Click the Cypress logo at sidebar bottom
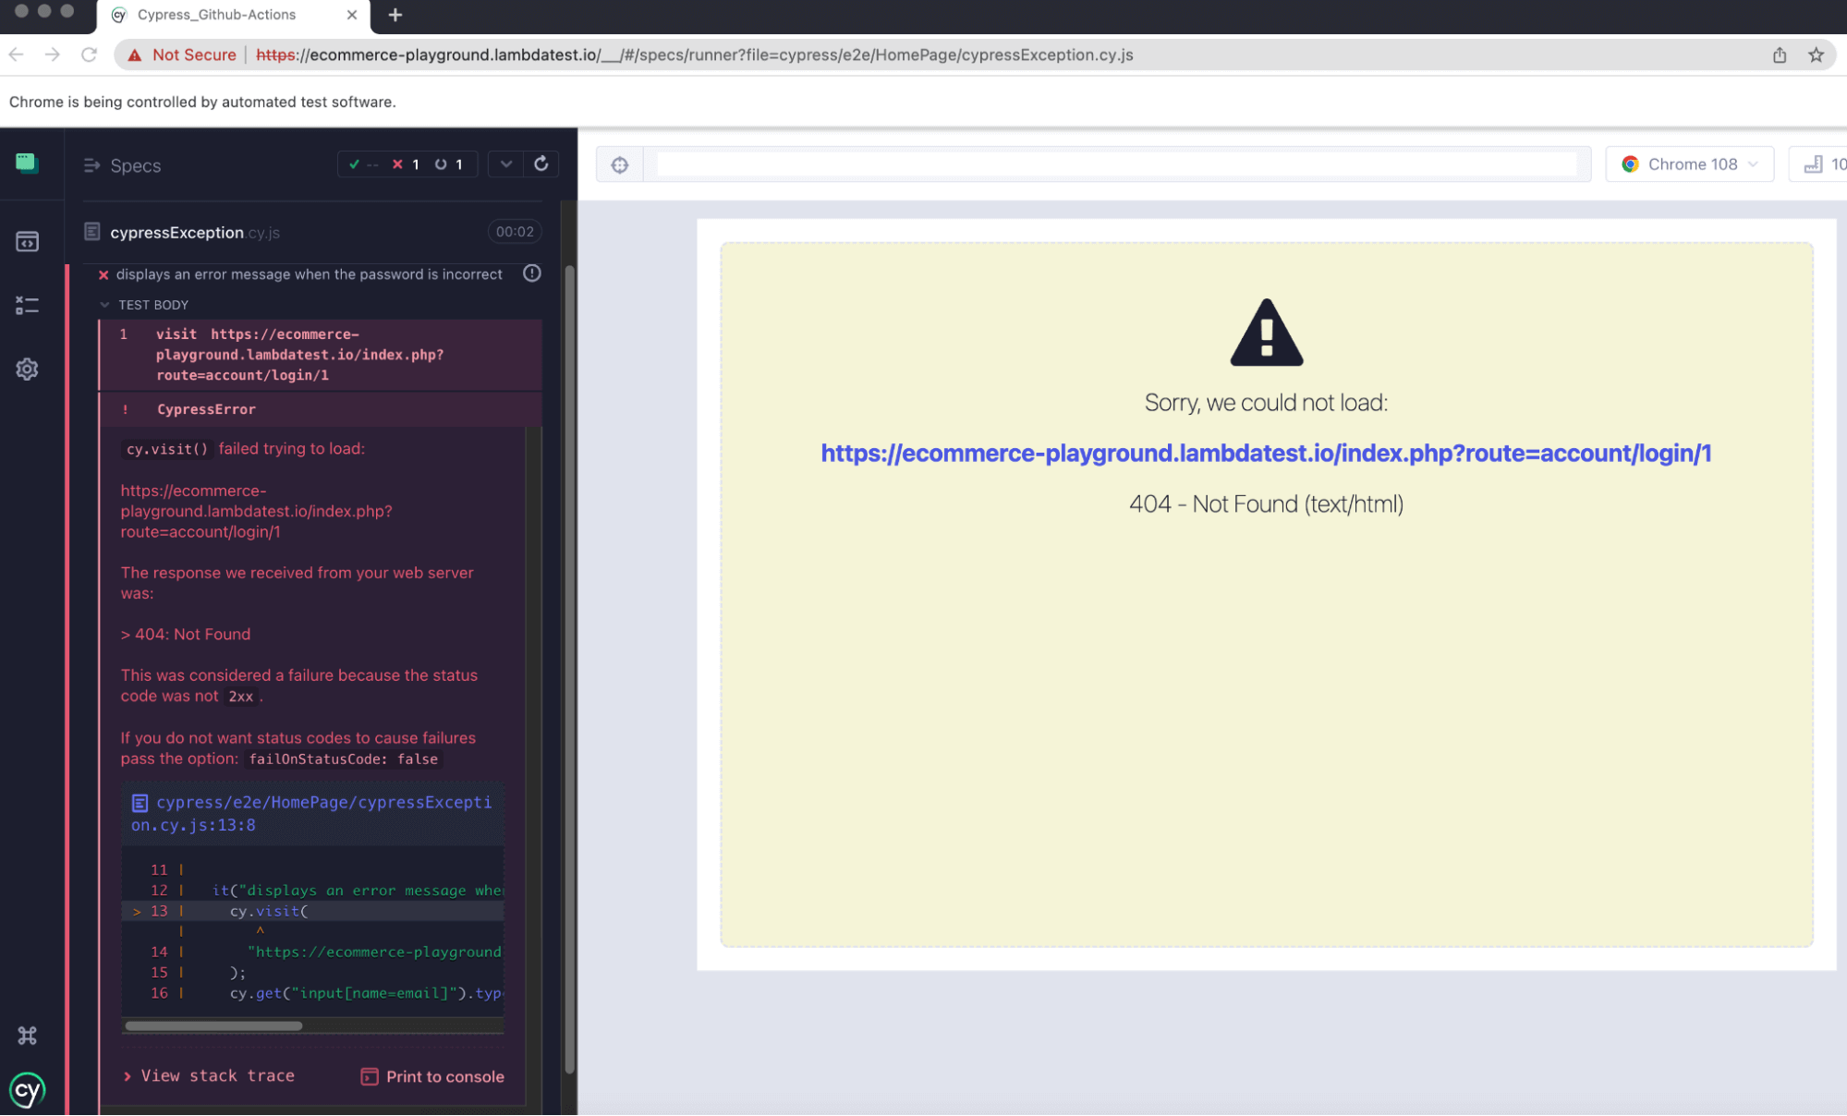This screenshot has height=1116, width=1847. (x=27, y=1089)
